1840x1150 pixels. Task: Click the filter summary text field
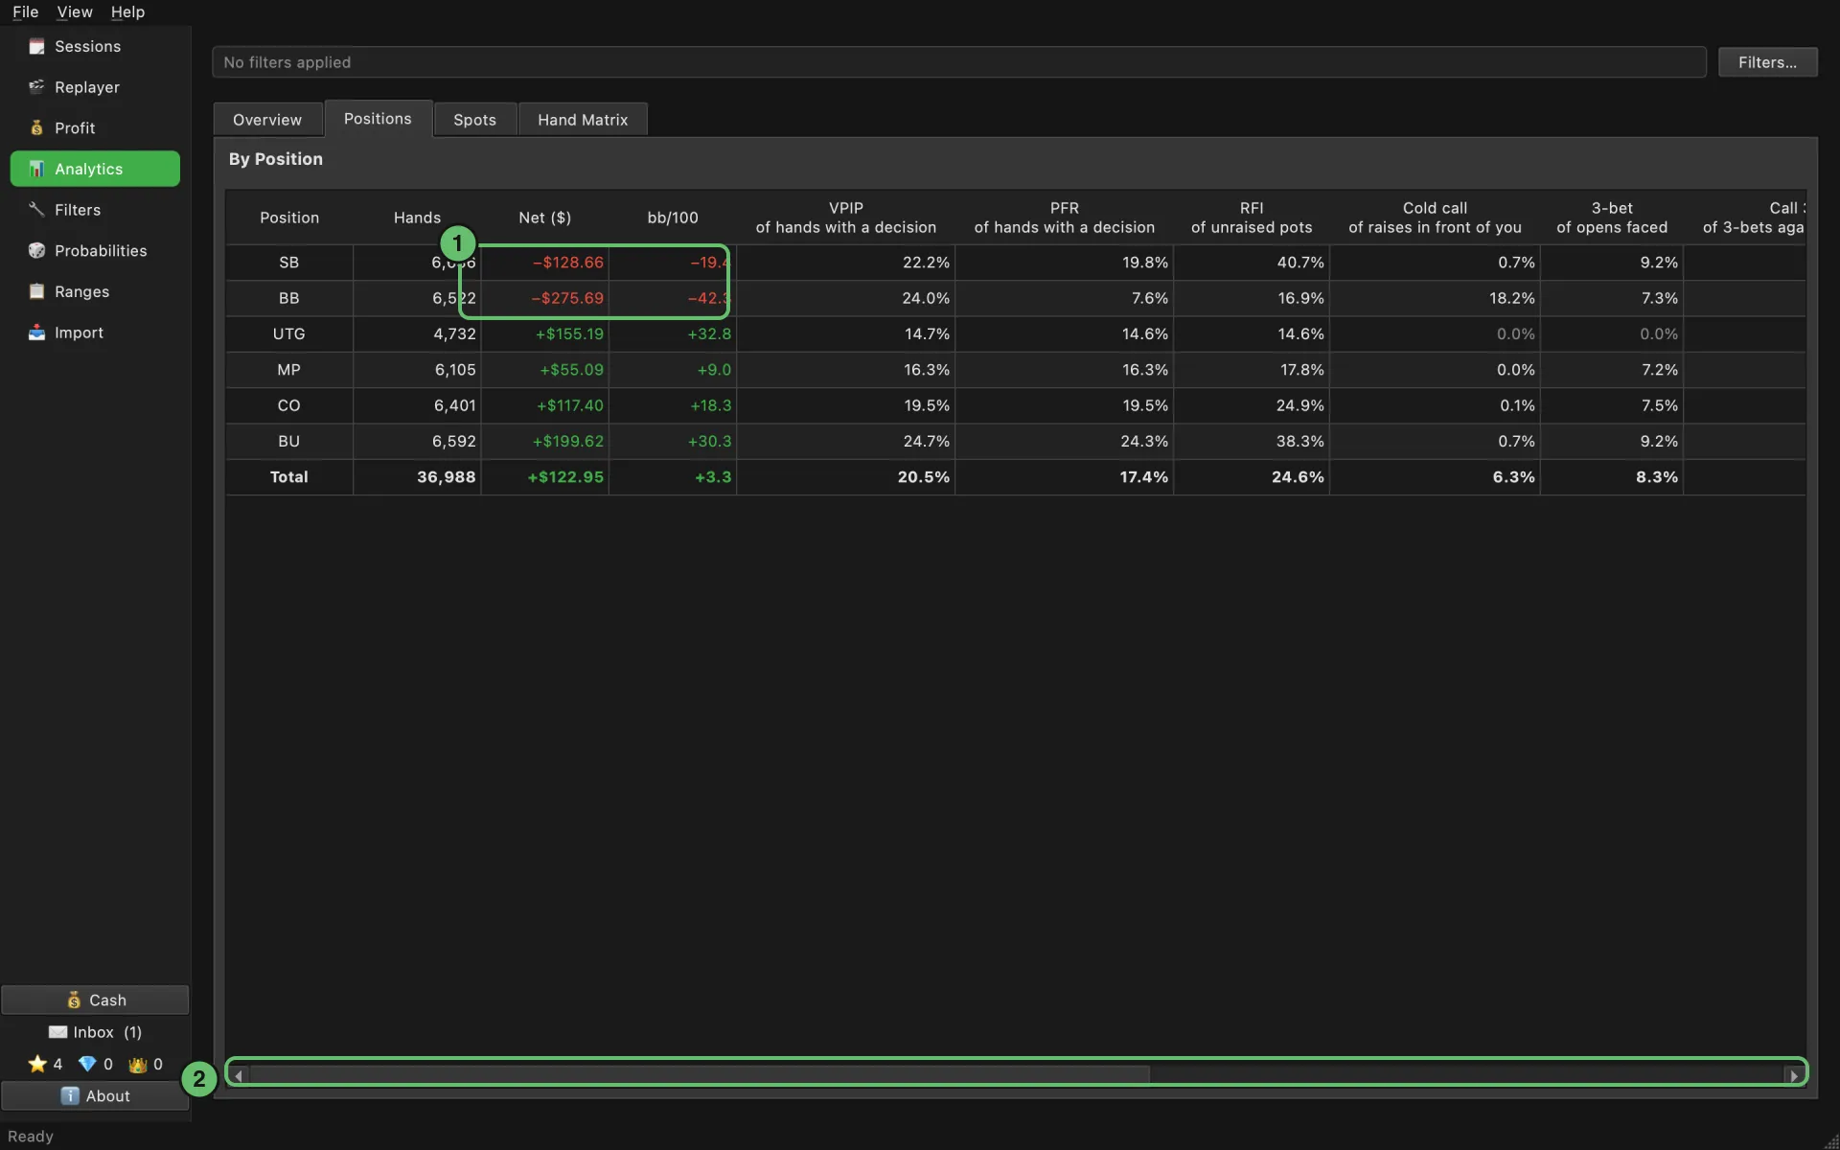point(959,62)
